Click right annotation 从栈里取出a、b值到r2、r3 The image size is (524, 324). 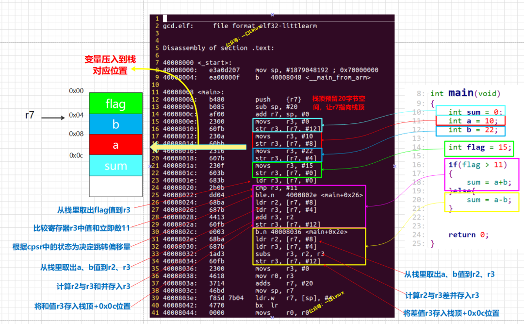449,274
